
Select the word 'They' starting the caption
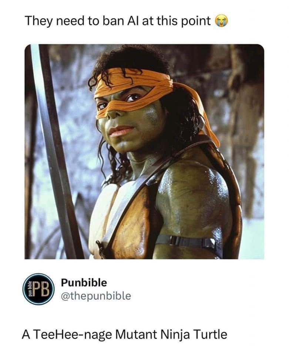click(39, 21)
